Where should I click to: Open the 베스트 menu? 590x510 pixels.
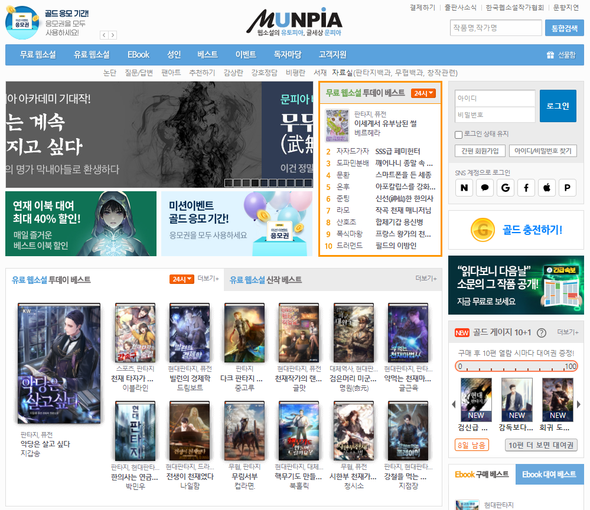(208, 55)
